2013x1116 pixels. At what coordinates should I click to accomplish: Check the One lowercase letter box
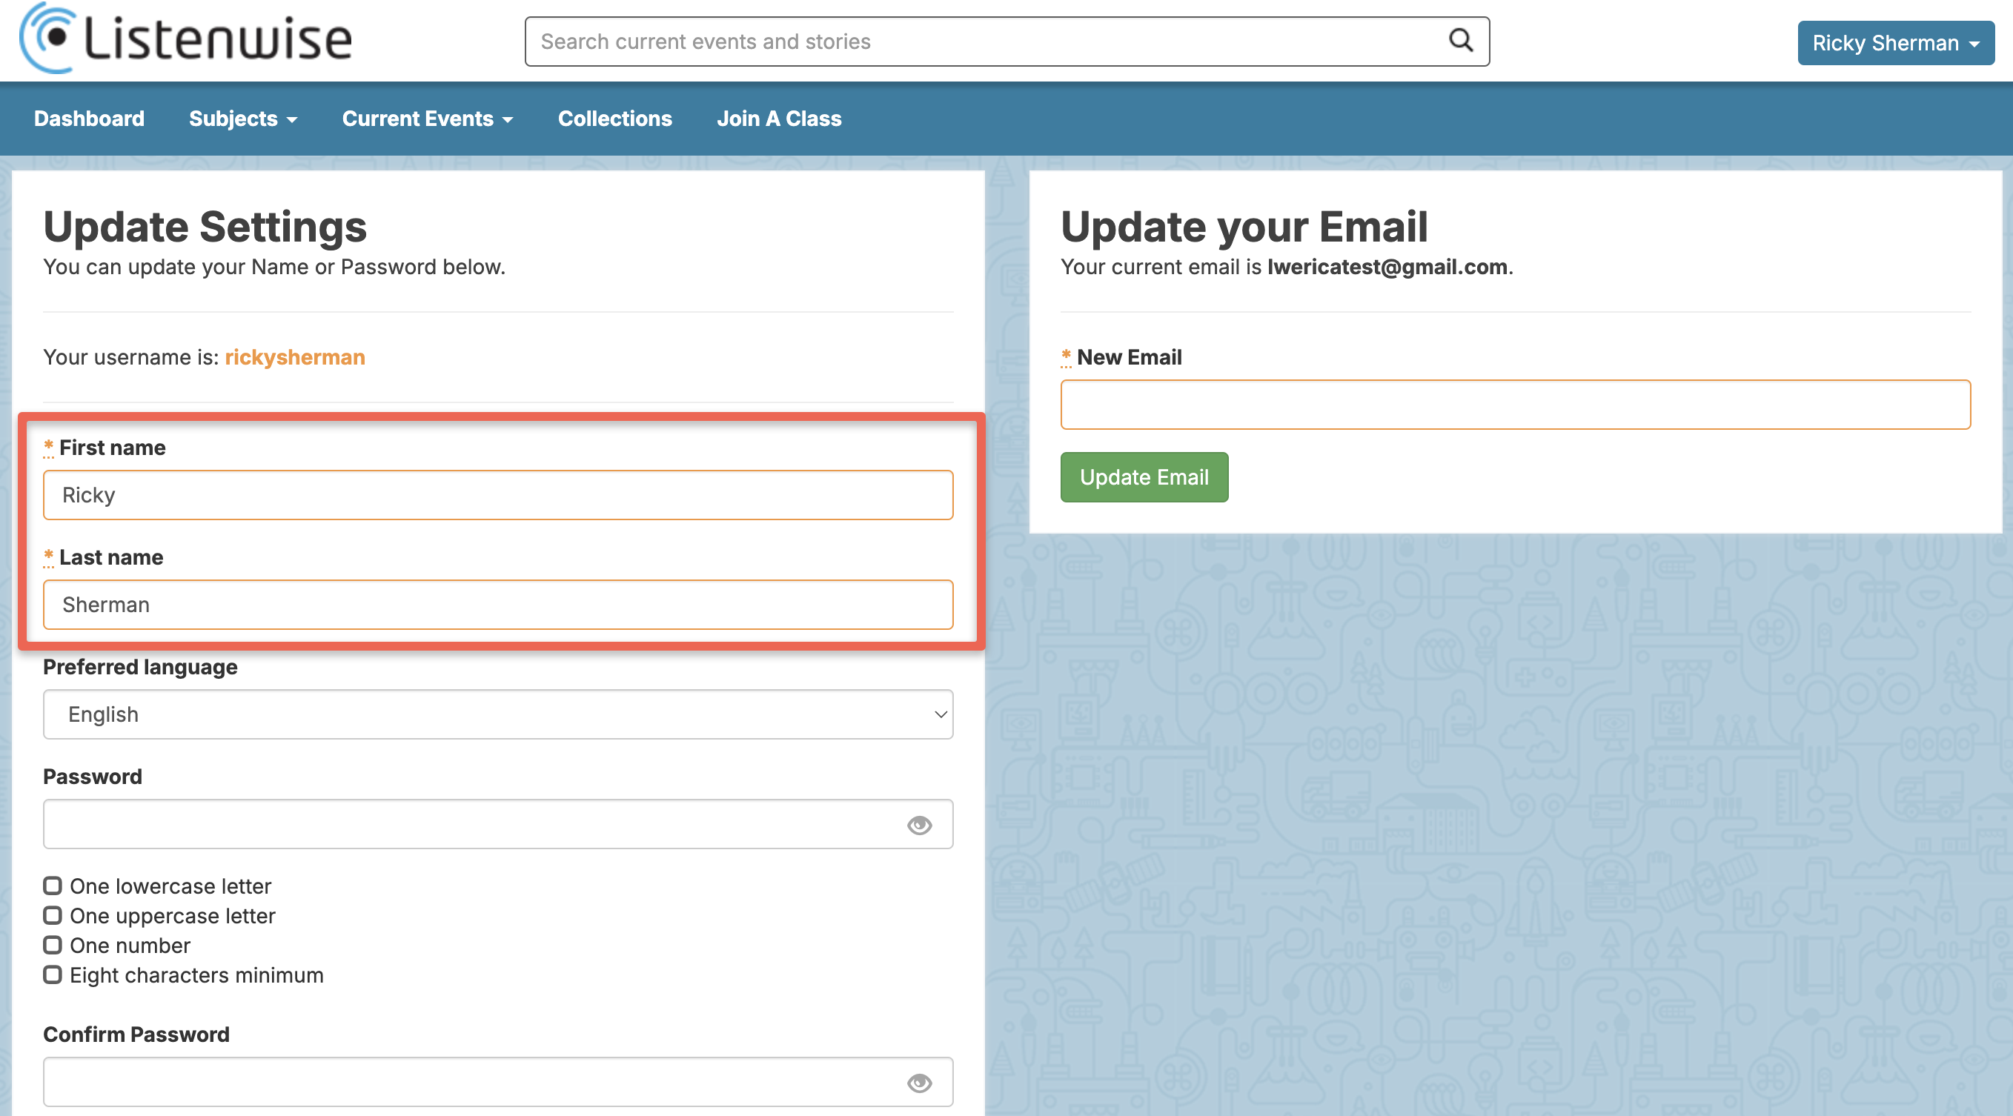(x=53, y=886)
